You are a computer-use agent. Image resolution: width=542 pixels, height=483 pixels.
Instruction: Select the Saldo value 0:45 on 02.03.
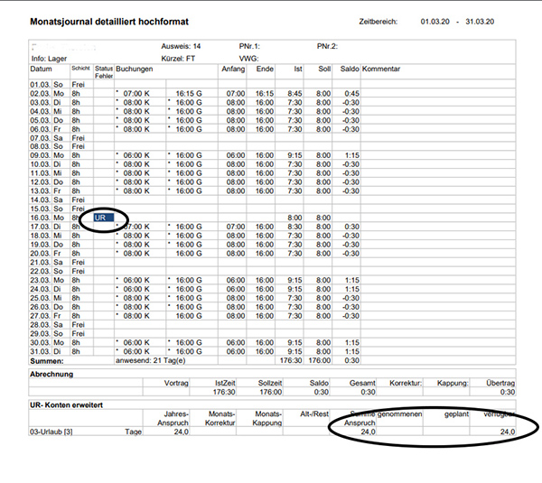352,94
